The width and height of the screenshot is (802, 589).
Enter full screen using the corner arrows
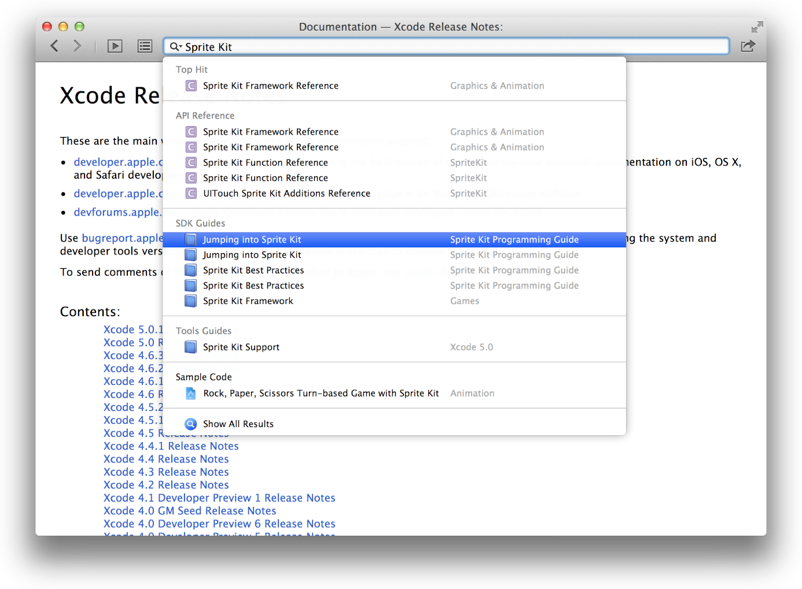click(757, 27)
